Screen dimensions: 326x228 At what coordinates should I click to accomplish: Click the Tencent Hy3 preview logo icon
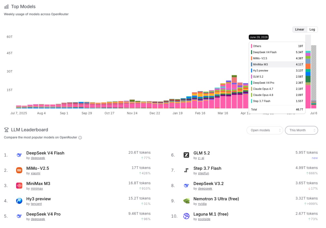pos(19,201)
